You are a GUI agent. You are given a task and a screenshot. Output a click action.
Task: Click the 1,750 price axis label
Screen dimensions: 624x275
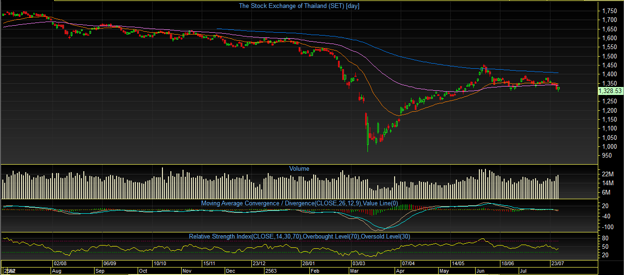[610, 11]
